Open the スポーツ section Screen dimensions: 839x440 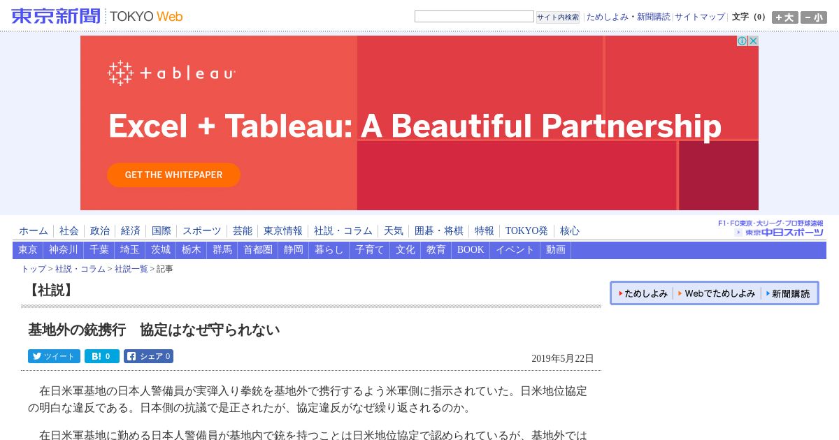(x=202, y=231)
